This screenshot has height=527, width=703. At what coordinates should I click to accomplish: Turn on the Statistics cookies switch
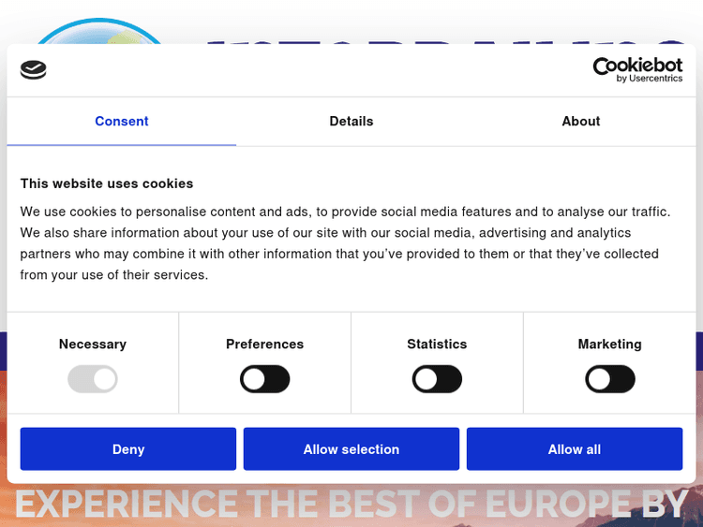pos(438,379)
